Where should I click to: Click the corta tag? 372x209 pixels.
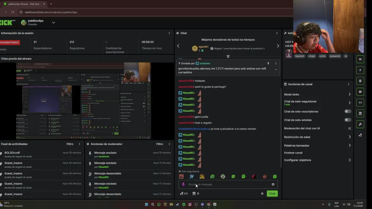pyautogui.click(x=322, y=56)
